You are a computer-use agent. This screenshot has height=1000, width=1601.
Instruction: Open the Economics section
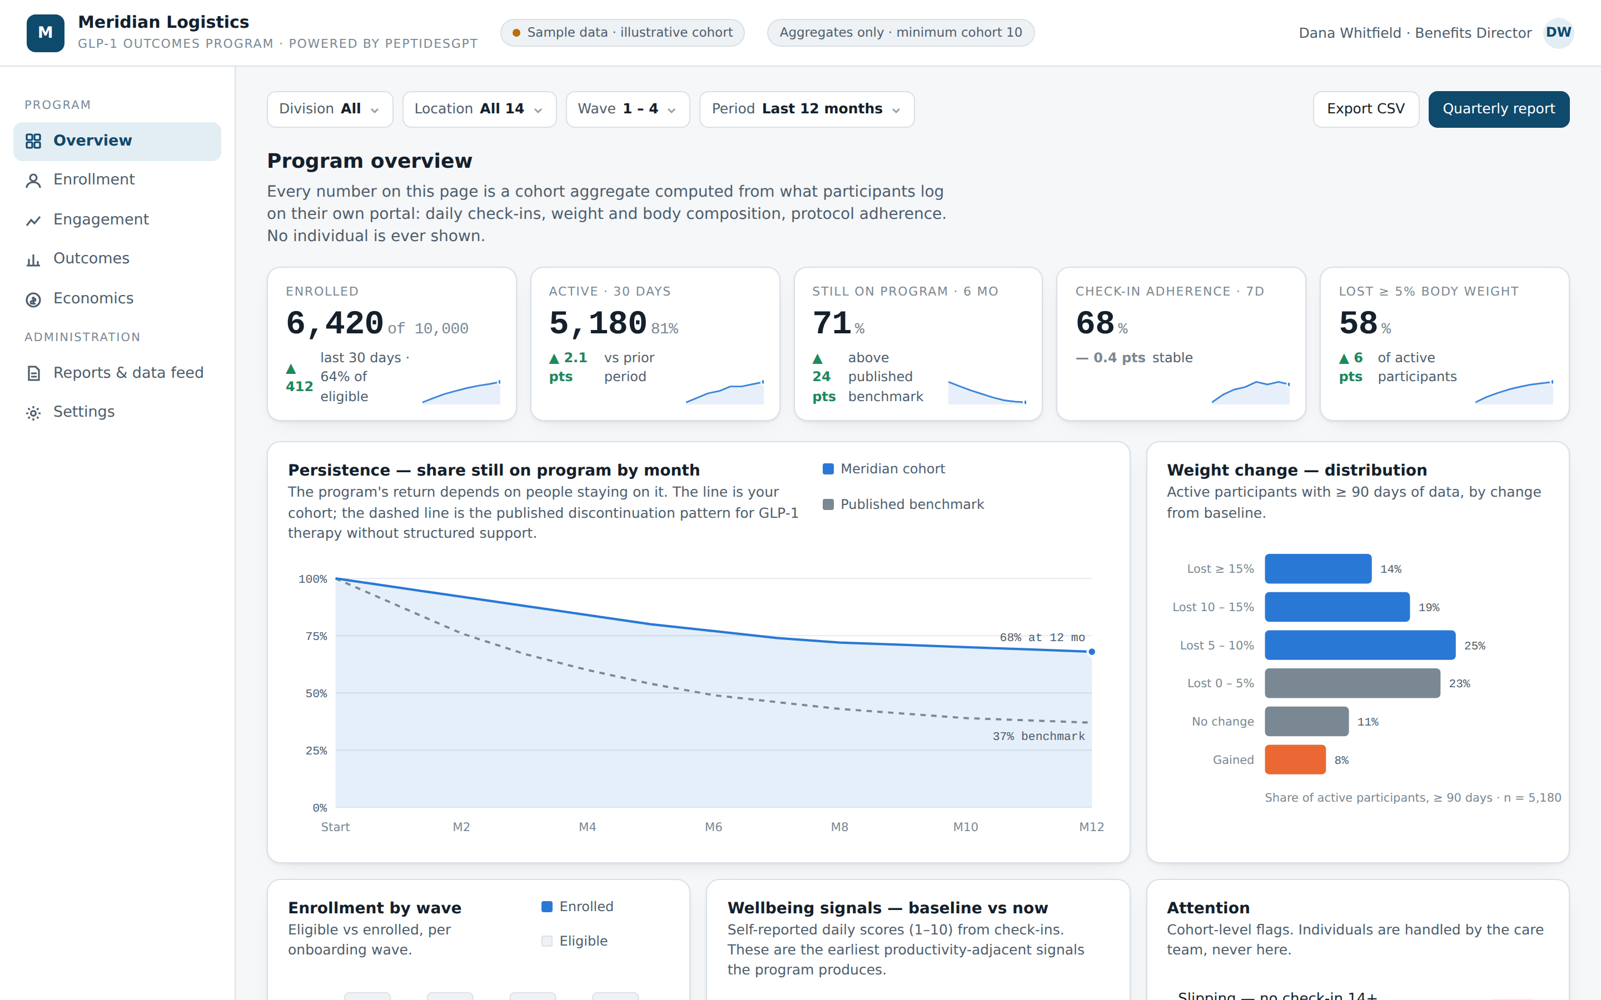coord(117,299)
